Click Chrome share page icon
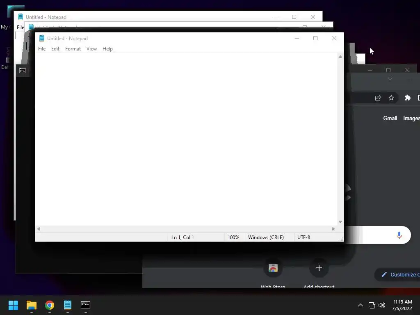This screenshot has width=420, height=315. pos(378,98)
